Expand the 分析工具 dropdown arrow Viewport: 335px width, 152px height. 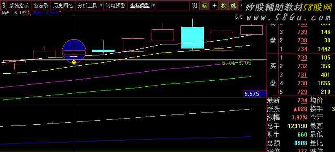[x=101, y=5]
